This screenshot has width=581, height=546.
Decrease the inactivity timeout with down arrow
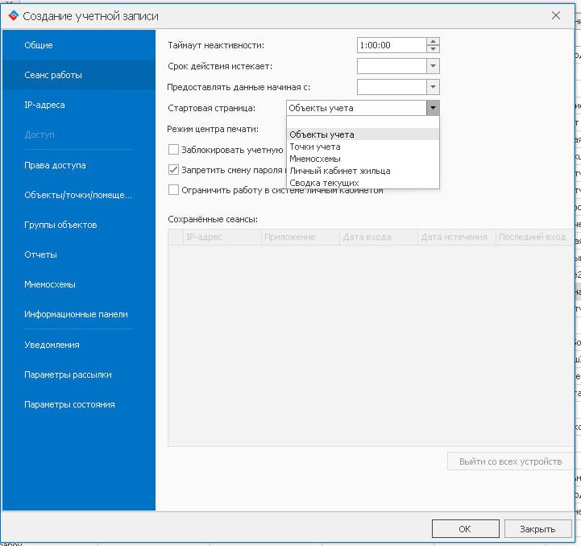[433, 49]
